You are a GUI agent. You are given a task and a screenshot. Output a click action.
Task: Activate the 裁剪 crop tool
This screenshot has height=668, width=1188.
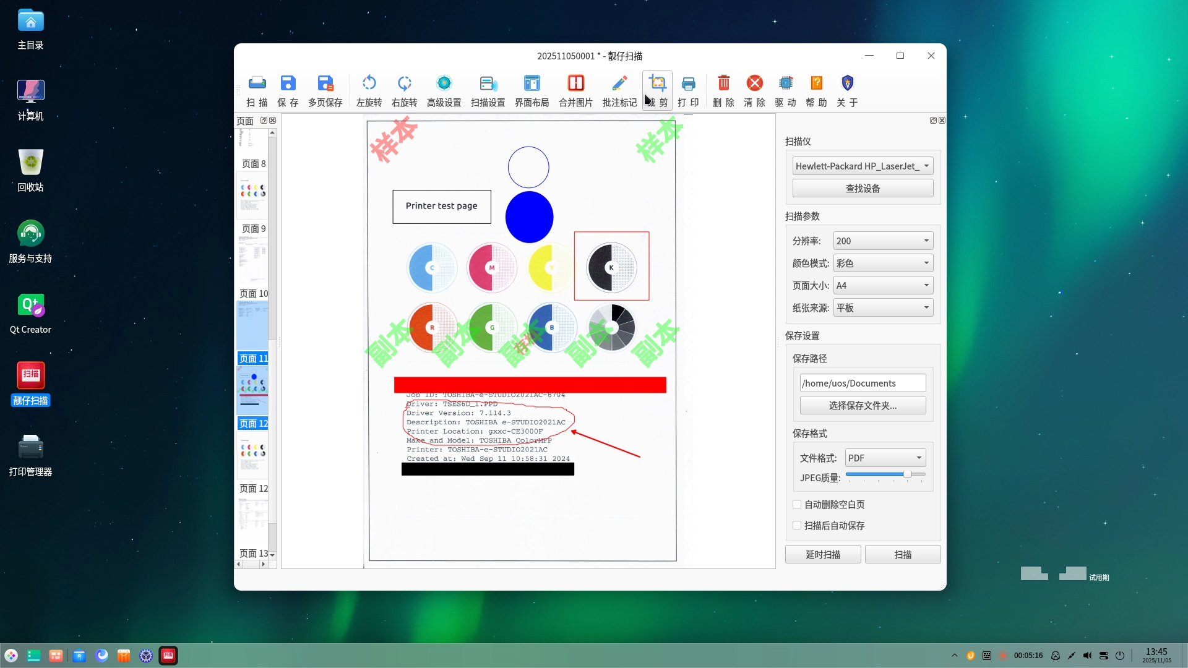[x=657, y=90]
